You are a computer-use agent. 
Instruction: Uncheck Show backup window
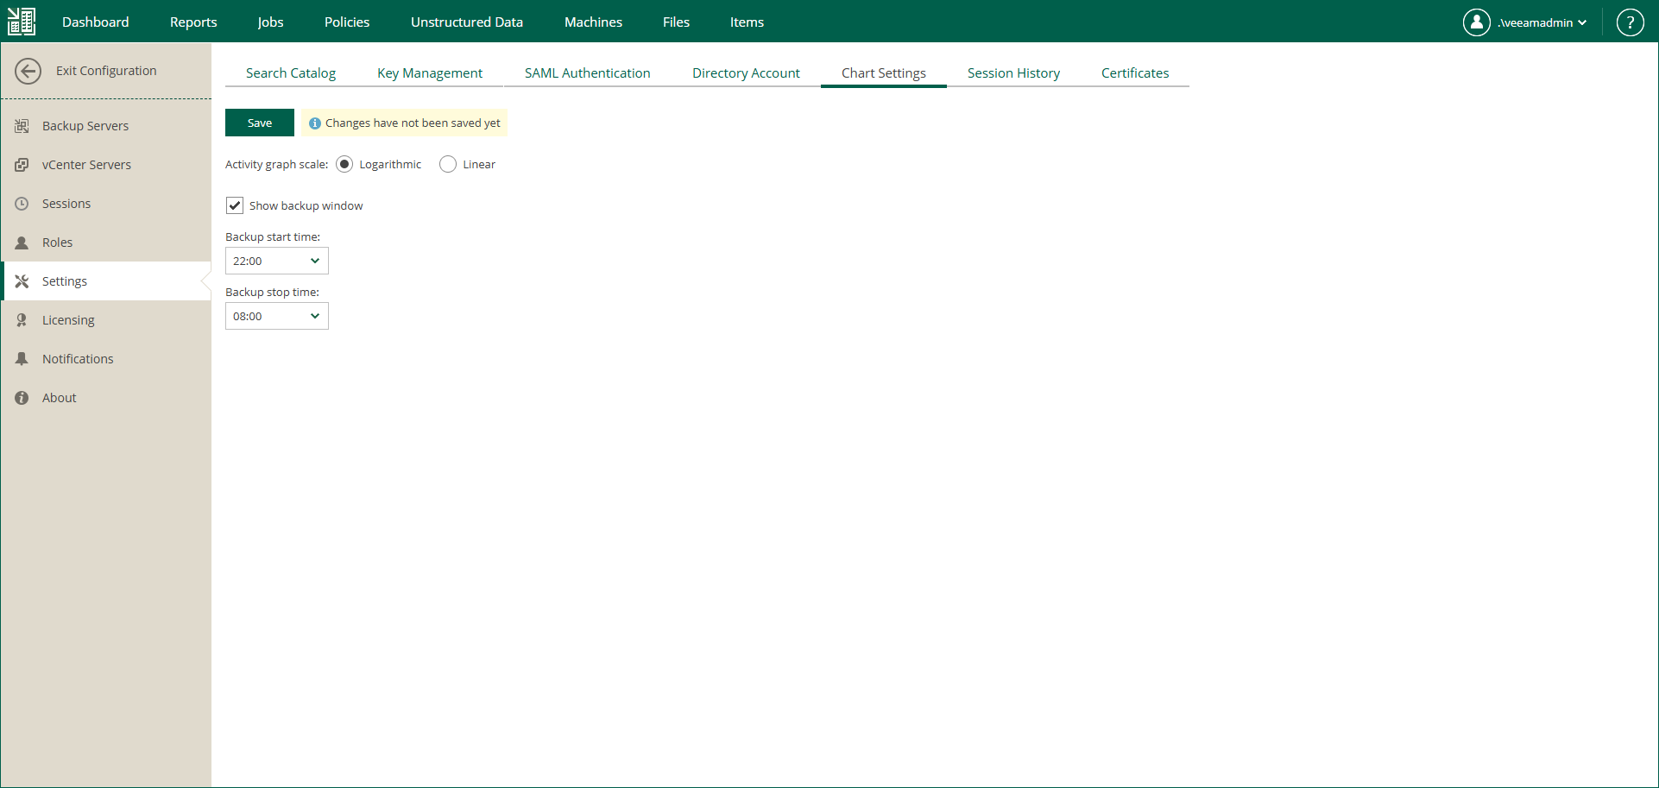pos(234,205)
